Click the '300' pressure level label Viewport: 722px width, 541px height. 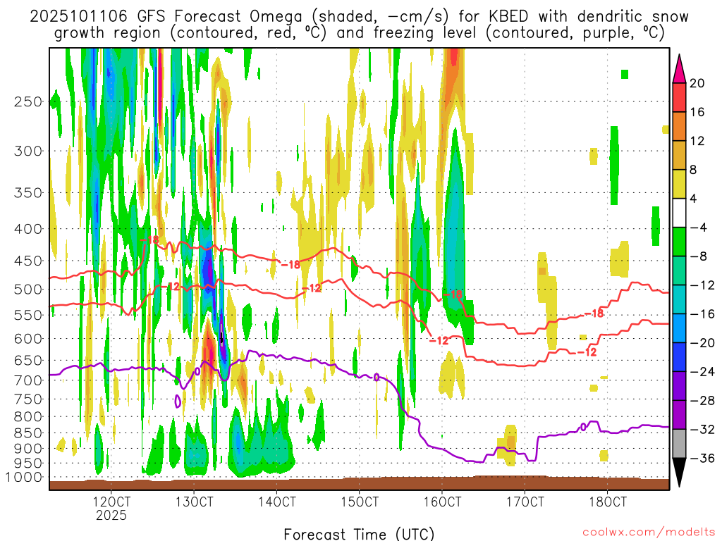28,151
